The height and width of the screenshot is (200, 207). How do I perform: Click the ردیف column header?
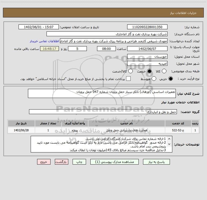[x=195, y=123]
